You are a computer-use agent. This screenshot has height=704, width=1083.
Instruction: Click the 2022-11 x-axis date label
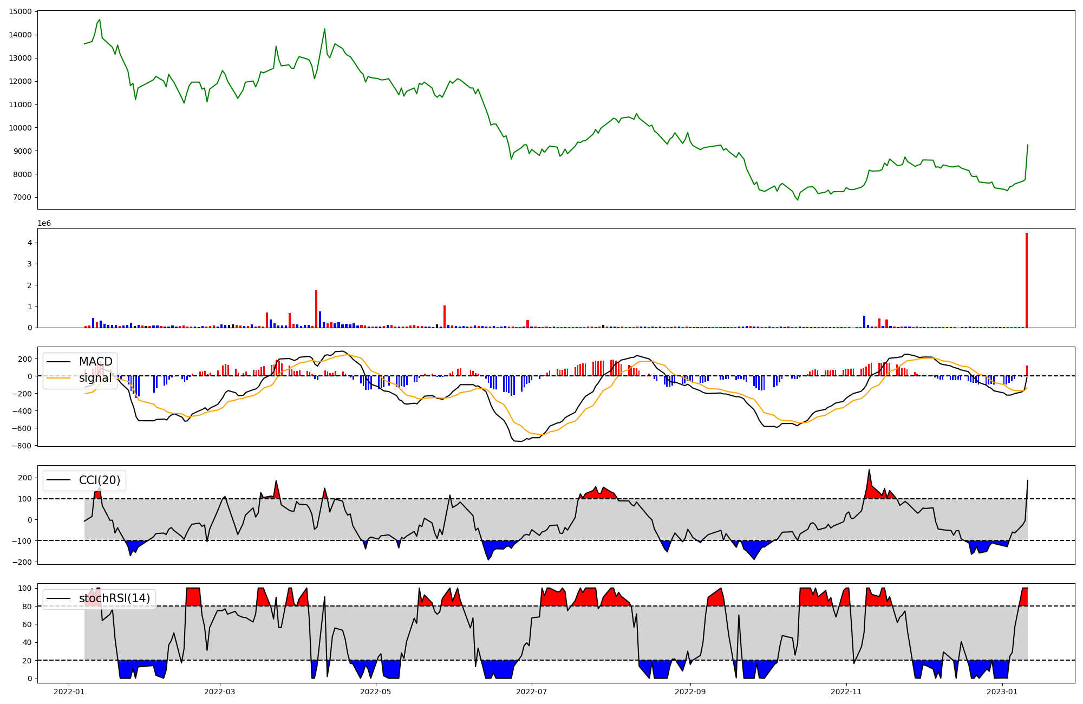point(846,692)
